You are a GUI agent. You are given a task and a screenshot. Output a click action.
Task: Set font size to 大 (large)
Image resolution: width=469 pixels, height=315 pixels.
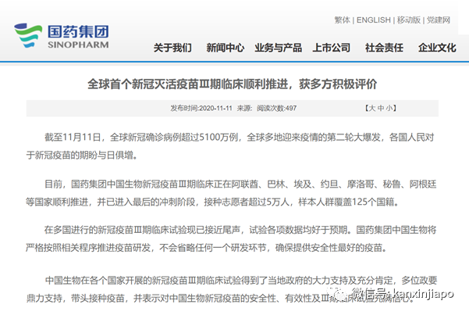pyautogui.click(x=372, y=108)
